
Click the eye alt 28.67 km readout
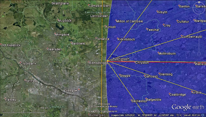click(192, 115)
